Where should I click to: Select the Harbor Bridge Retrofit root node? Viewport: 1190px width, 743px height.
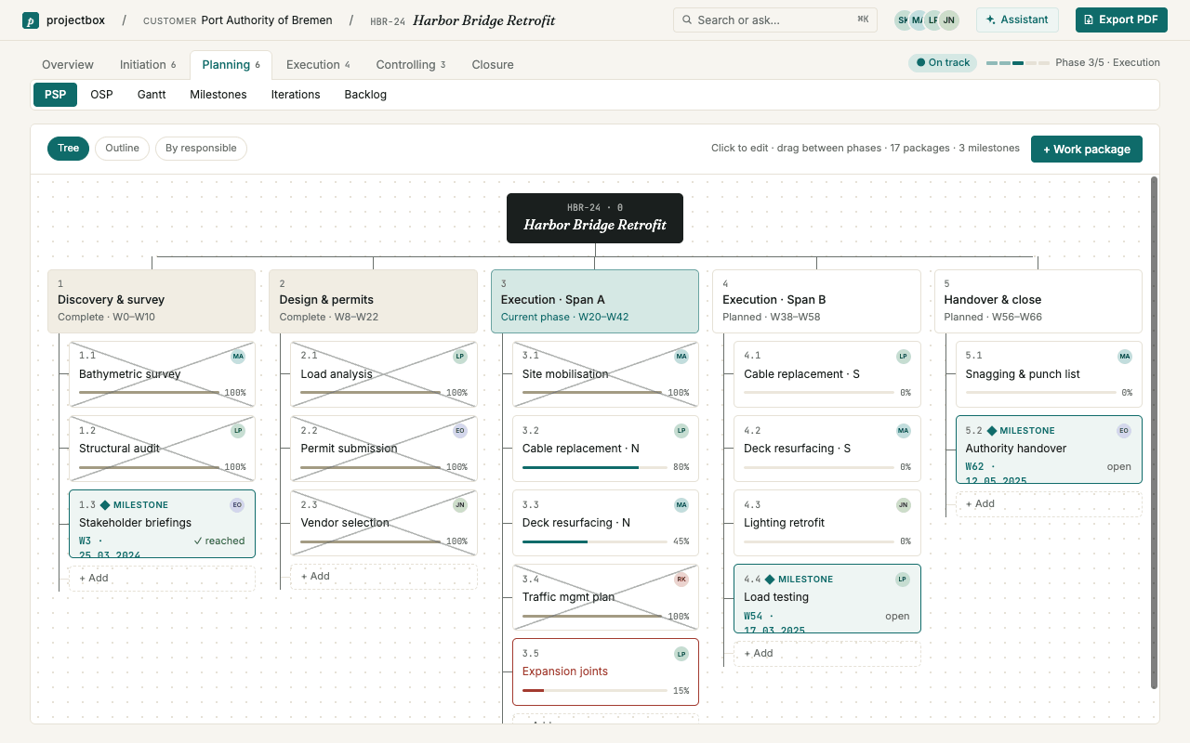tap(595, 218)
